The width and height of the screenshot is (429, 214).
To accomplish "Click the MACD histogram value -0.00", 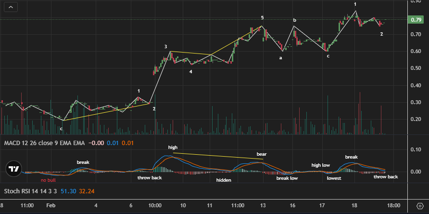I will [x=96, y=143].
